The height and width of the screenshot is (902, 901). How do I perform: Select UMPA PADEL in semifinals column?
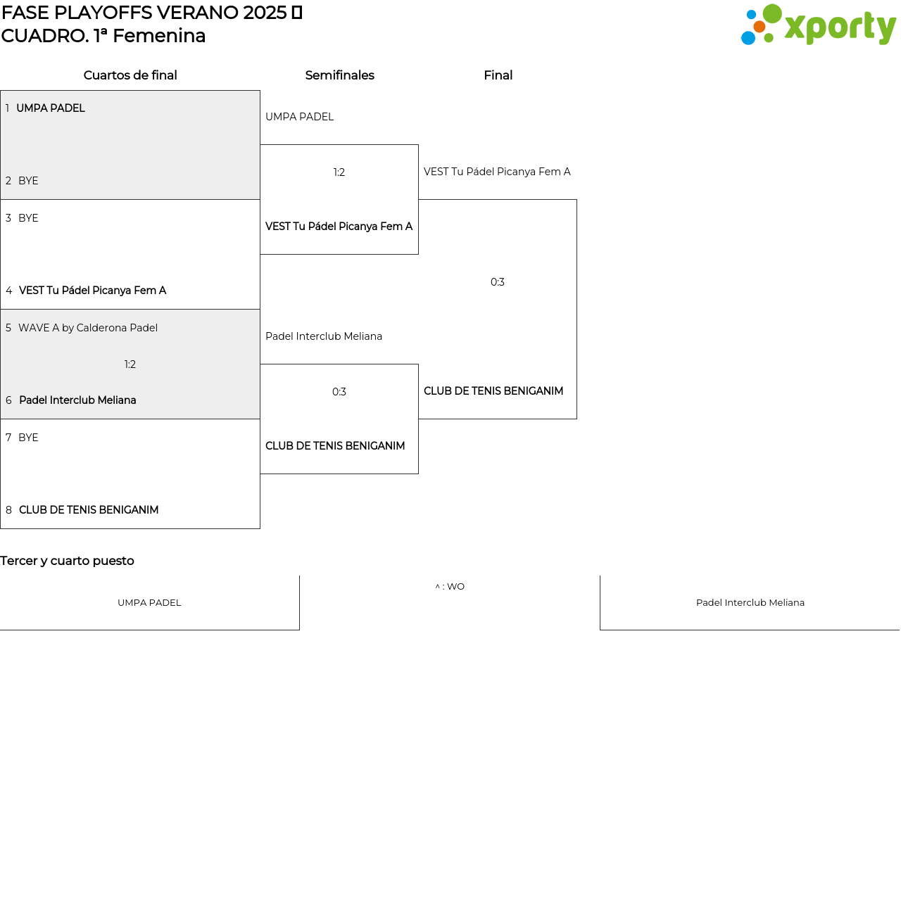299,117
